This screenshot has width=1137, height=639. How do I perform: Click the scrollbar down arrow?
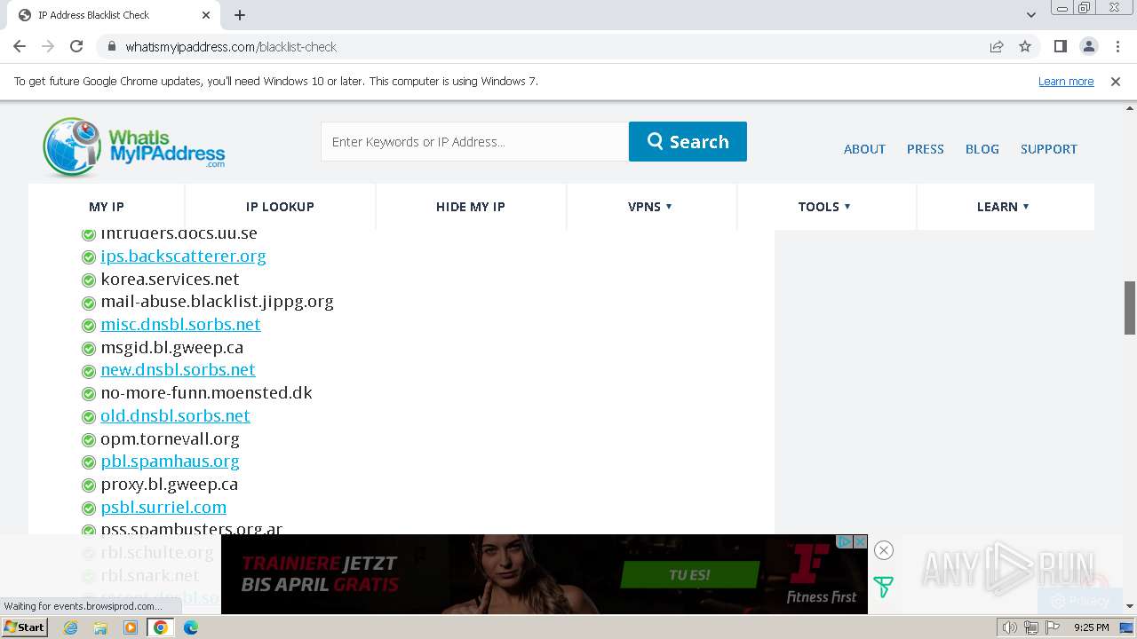pyautogui.click(x=1130, y=606)
